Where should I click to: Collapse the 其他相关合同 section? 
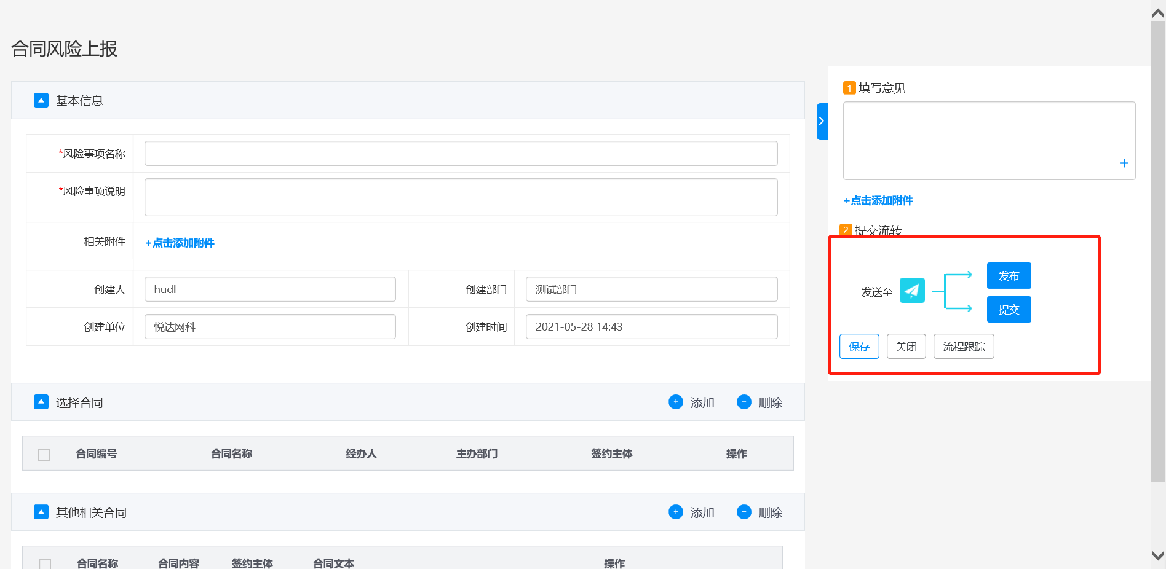41,512
